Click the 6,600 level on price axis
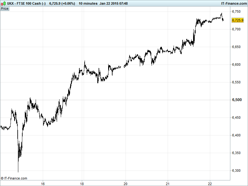248x186 pixels. [x=237, y=64]
